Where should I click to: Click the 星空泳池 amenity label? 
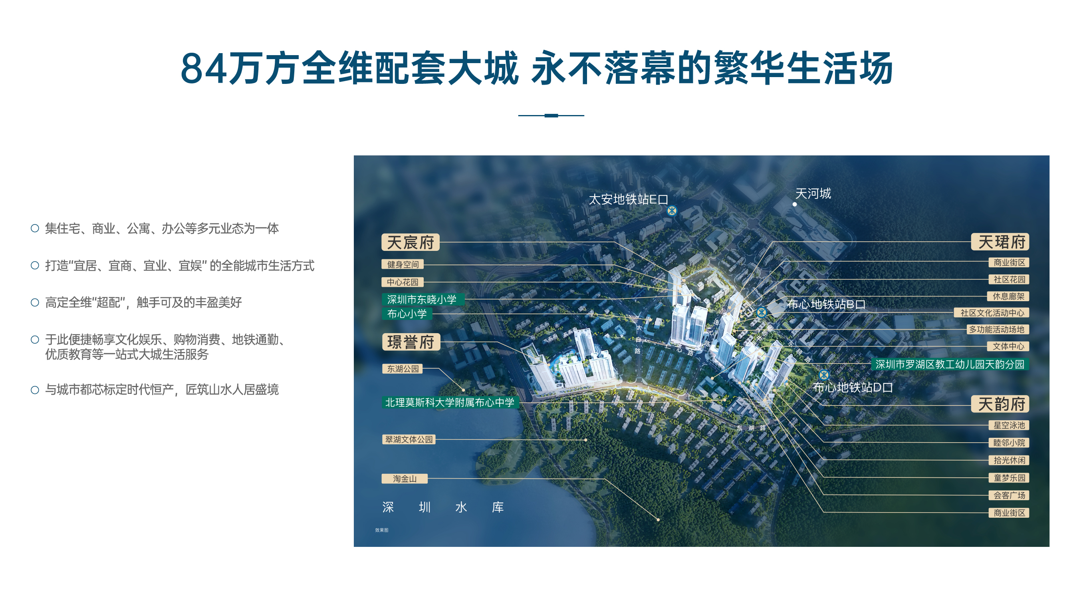[x=1008, y=425]
